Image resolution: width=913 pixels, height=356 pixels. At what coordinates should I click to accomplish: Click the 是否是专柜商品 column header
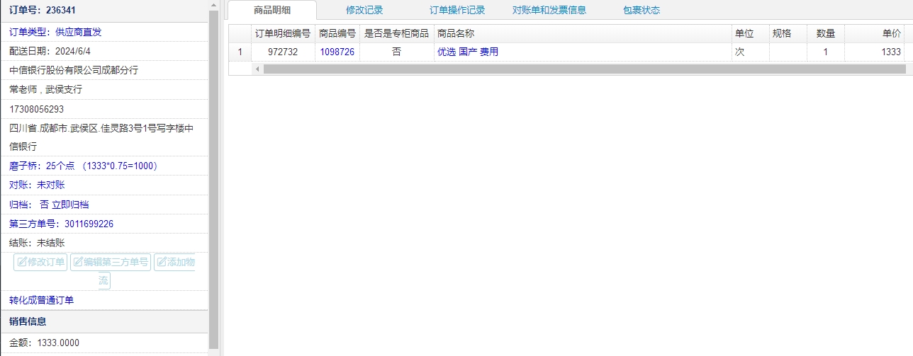point(396,33)
